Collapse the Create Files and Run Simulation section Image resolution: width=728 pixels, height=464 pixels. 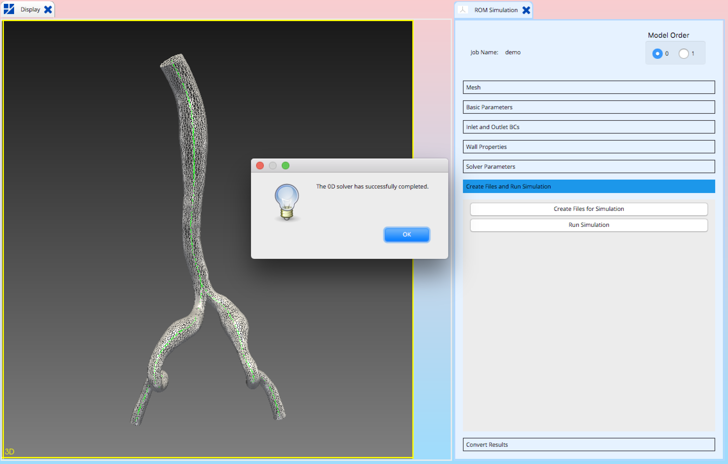tap(589, 186)
